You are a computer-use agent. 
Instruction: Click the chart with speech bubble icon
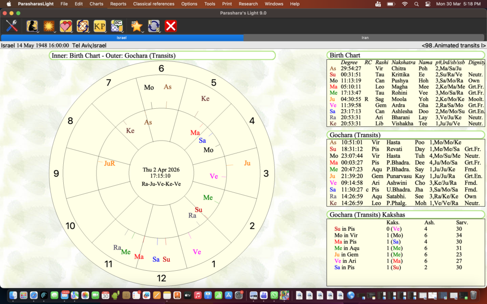[x=117, y=26]
